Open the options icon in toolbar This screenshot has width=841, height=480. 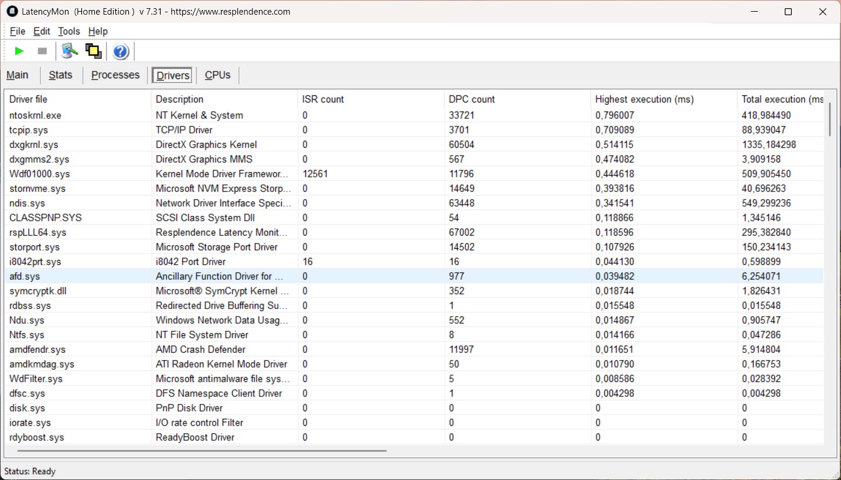point(70,52)
